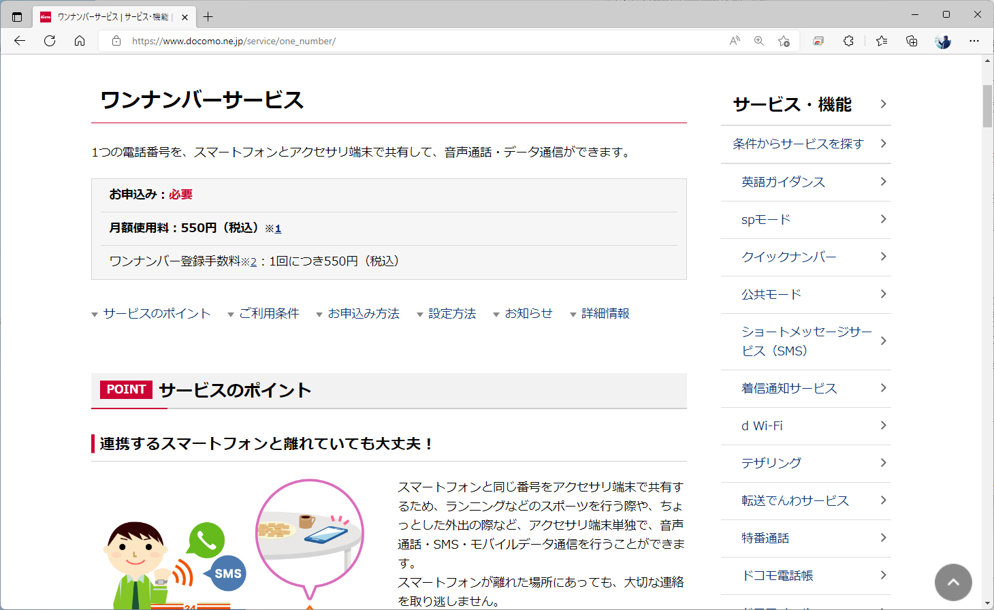Image resolution: width=994 pixels, height=610 pixels.
Task: Click the service illustration with SMS bubble
Action: 234,545
